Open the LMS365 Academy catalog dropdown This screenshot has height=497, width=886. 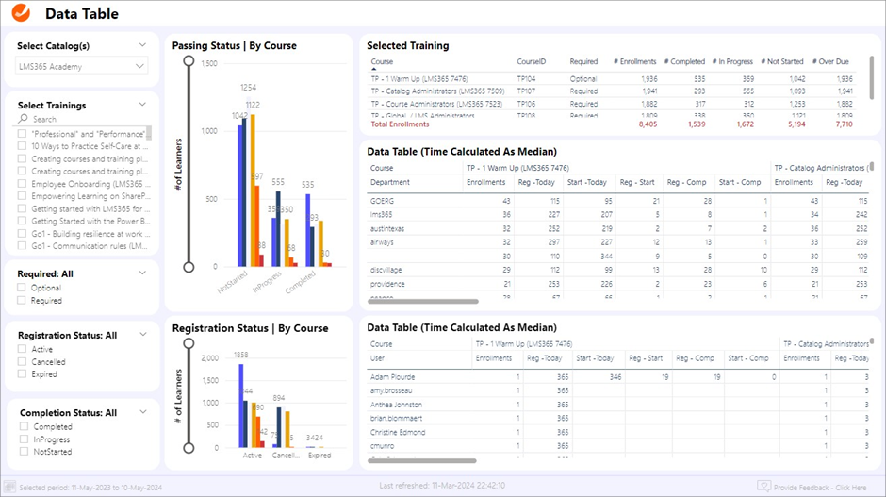pos(82,66)
